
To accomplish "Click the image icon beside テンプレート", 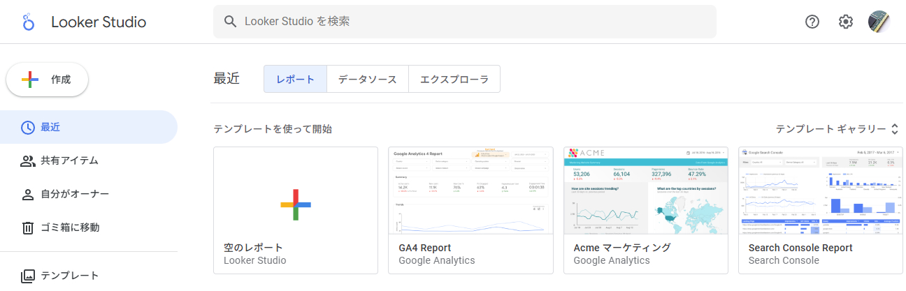I will tap(28, 276).
